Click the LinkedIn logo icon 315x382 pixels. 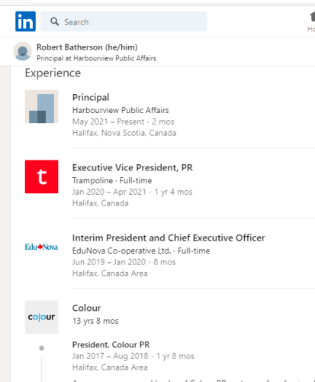click(x=25, y=21)
